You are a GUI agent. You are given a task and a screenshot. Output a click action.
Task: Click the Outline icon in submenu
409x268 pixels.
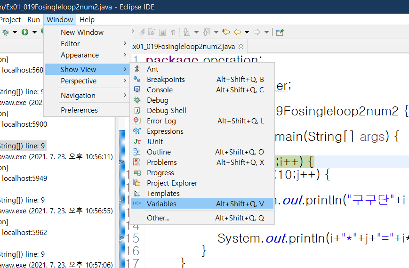click(137, 152)
